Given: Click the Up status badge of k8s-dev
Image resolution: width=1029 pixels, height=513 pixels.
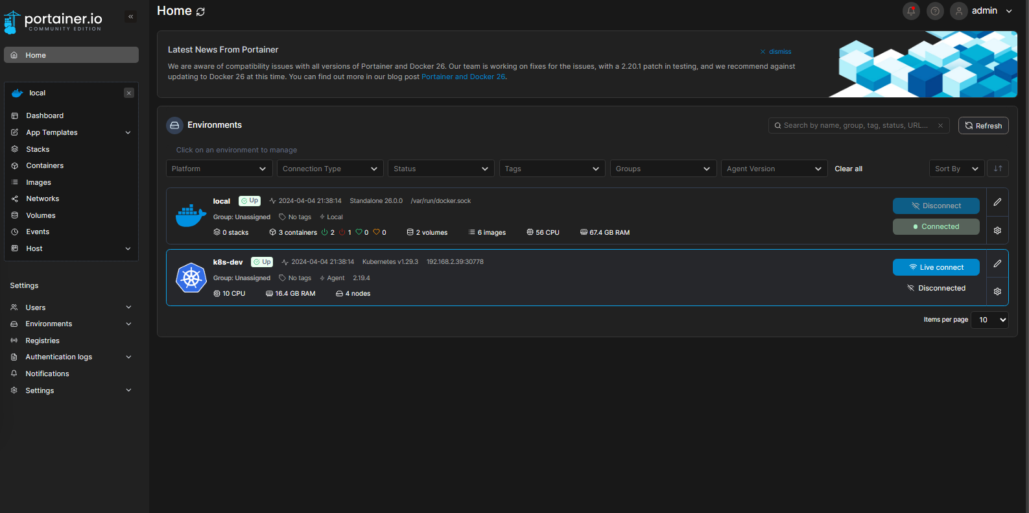Looking at the screenshot, I should point(262,262).
